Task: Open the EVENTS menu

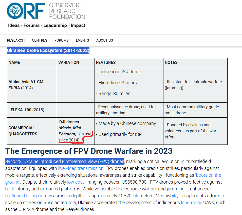Action: point(82,40)
